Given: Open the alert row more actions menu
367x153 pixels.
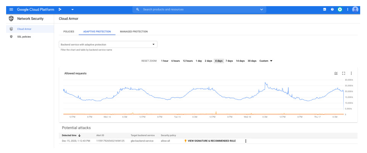Looking at the screenshot, I should pos(246,141).
